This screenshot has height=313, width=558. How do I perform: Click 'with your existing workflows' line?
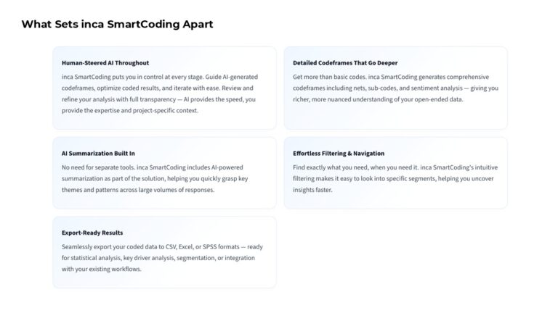(x=102, y=269)
